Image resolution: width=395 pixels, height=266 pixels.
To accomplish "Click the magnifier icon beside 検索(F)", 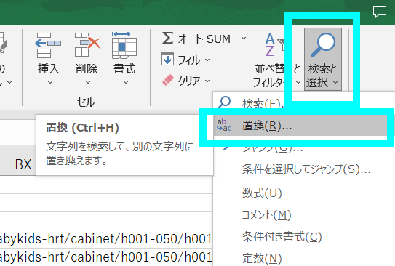I will point(224,102).
